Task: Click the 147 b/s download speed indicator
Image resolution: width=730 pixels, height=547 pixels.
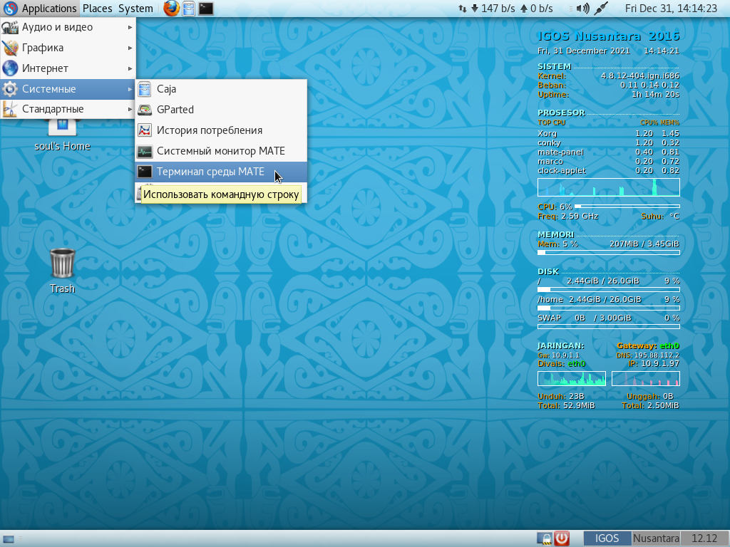Action: (x=493, y=9)
